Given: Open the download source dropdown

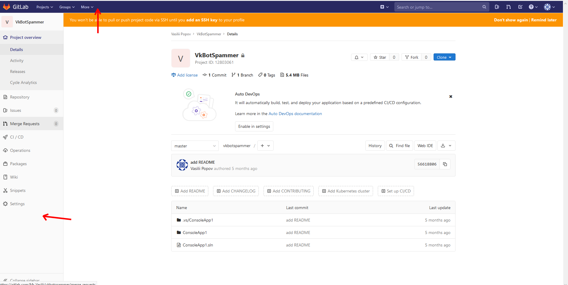Looking at the screenshot, I should coord(446,146).
